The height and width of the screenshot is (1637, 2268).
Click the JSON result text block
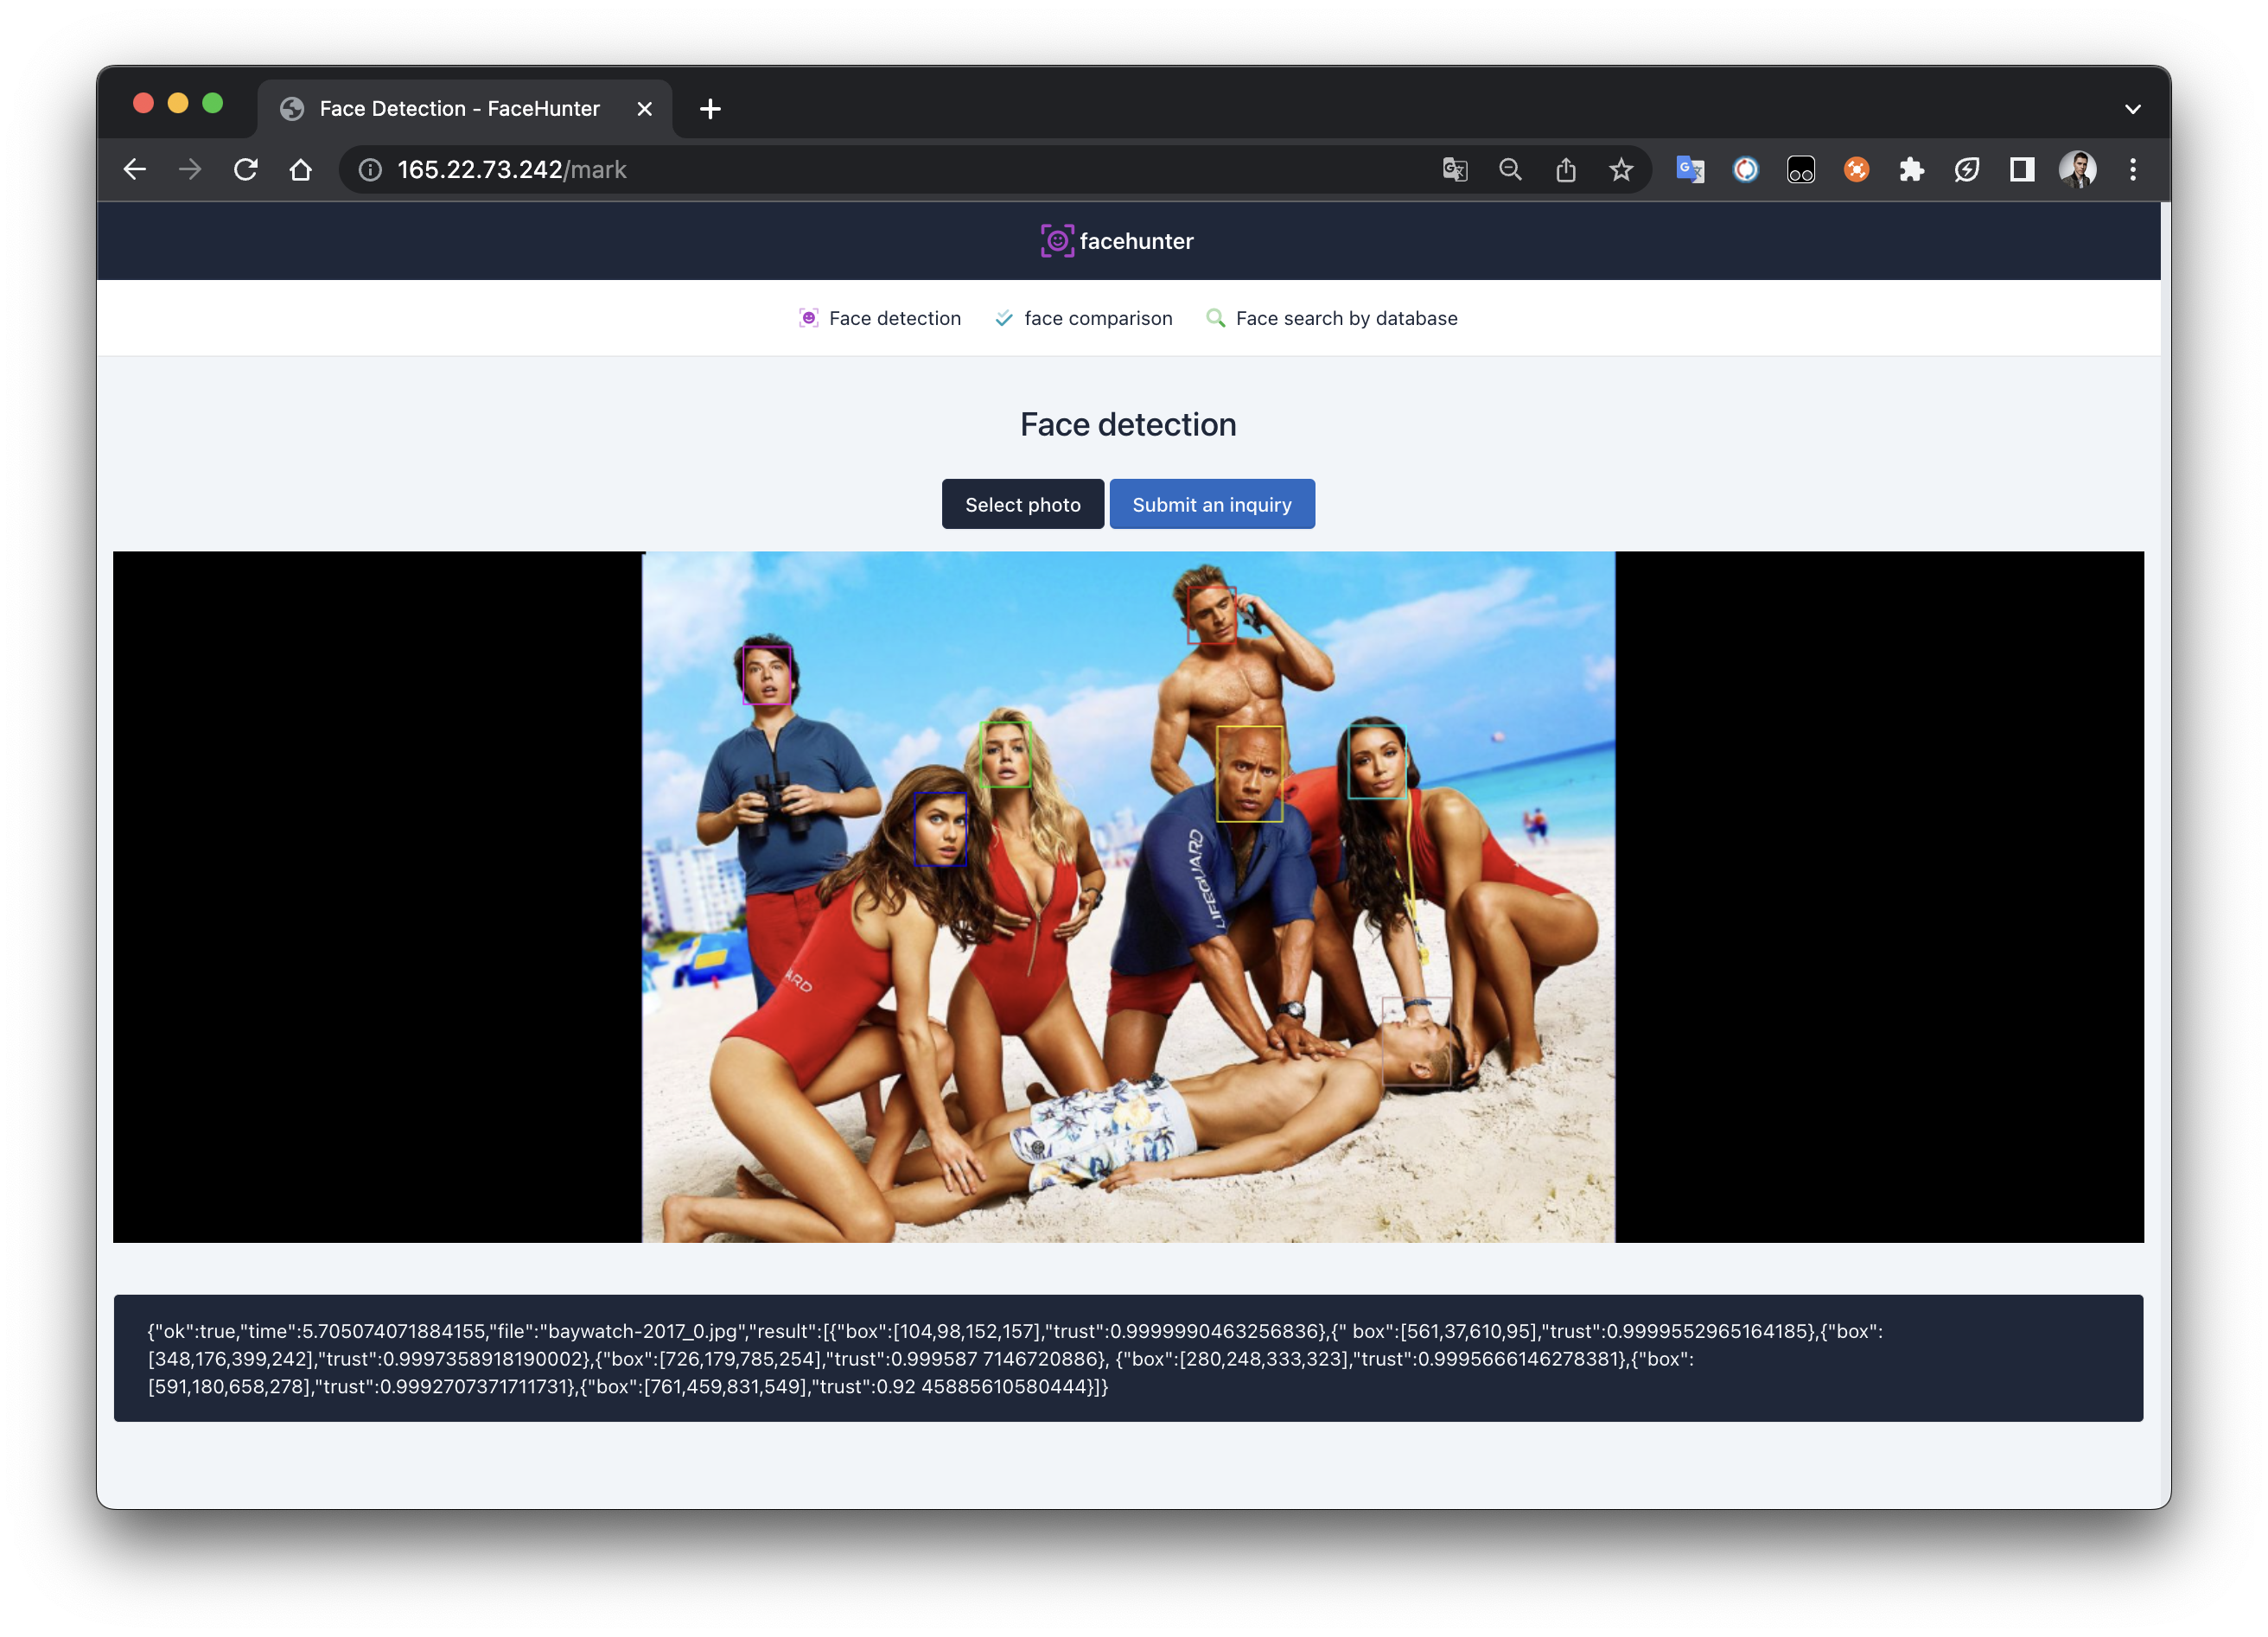(x=1128, y=1358)
